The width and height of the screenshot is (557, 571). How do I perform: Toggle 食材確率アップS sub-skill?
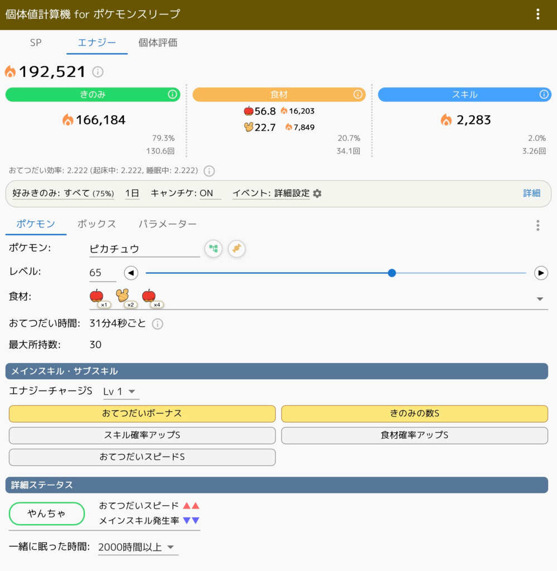(x=414, y=435)
